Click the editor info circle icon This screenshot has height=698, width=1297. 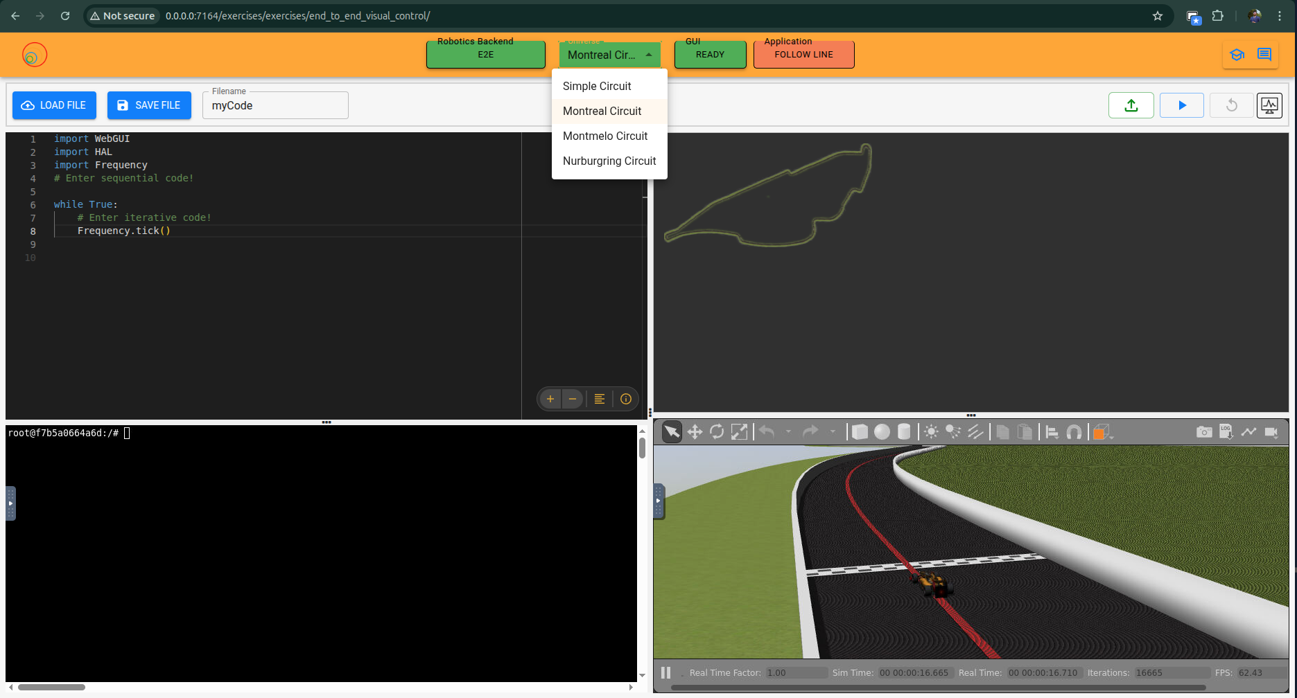(626, 399)
